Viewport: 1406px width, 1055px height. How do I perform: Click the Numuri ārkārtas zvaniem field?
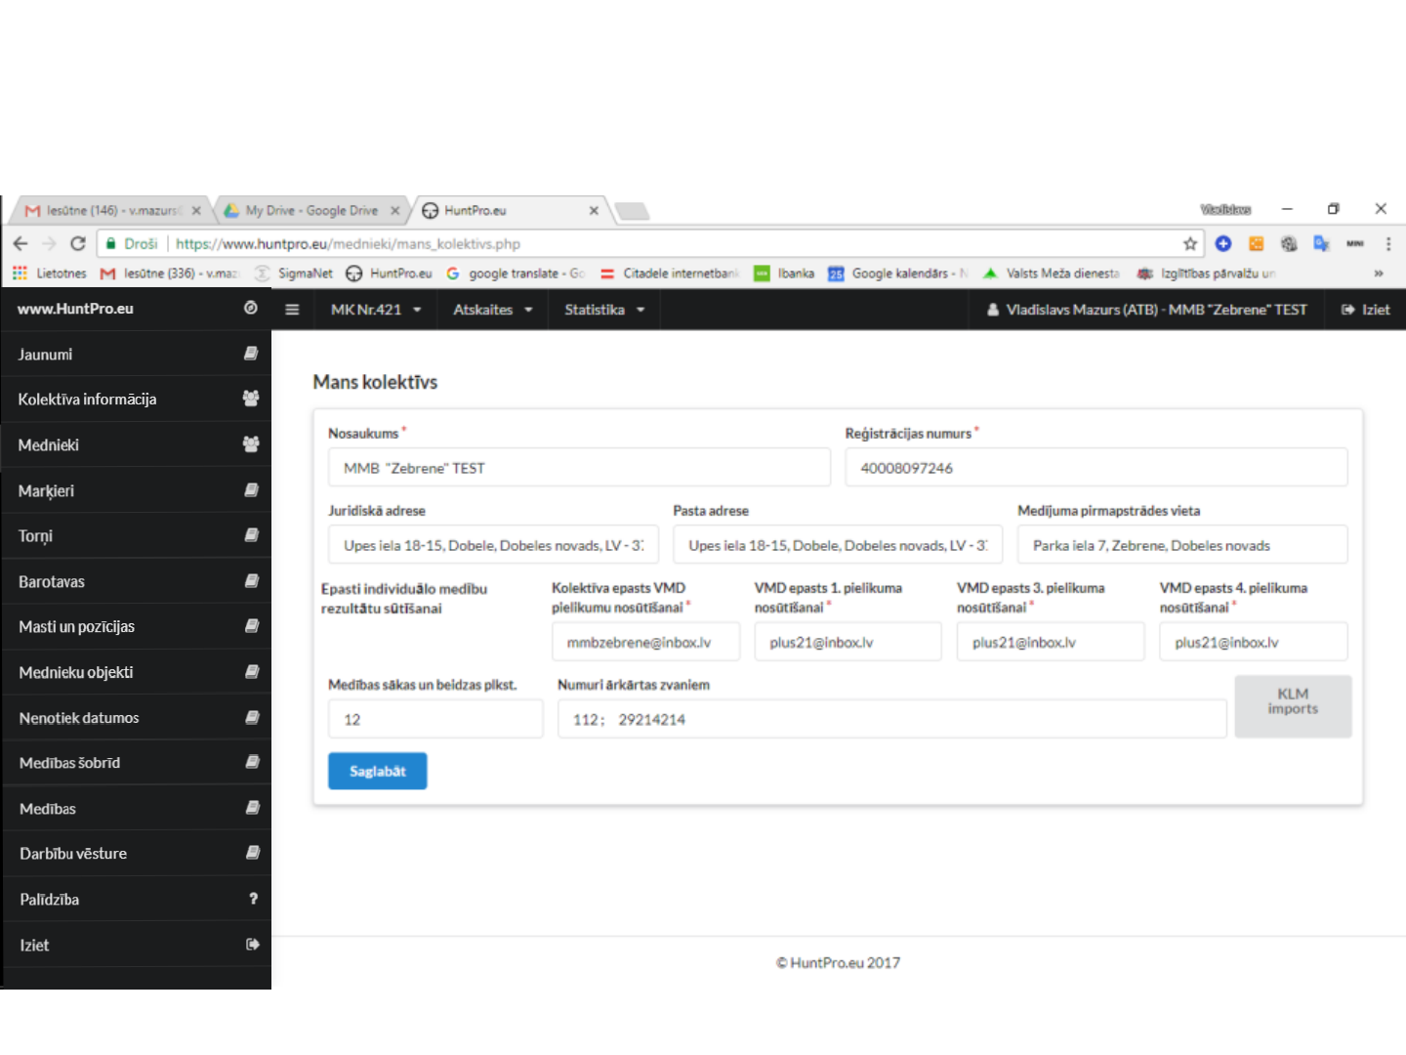point(892,719)
